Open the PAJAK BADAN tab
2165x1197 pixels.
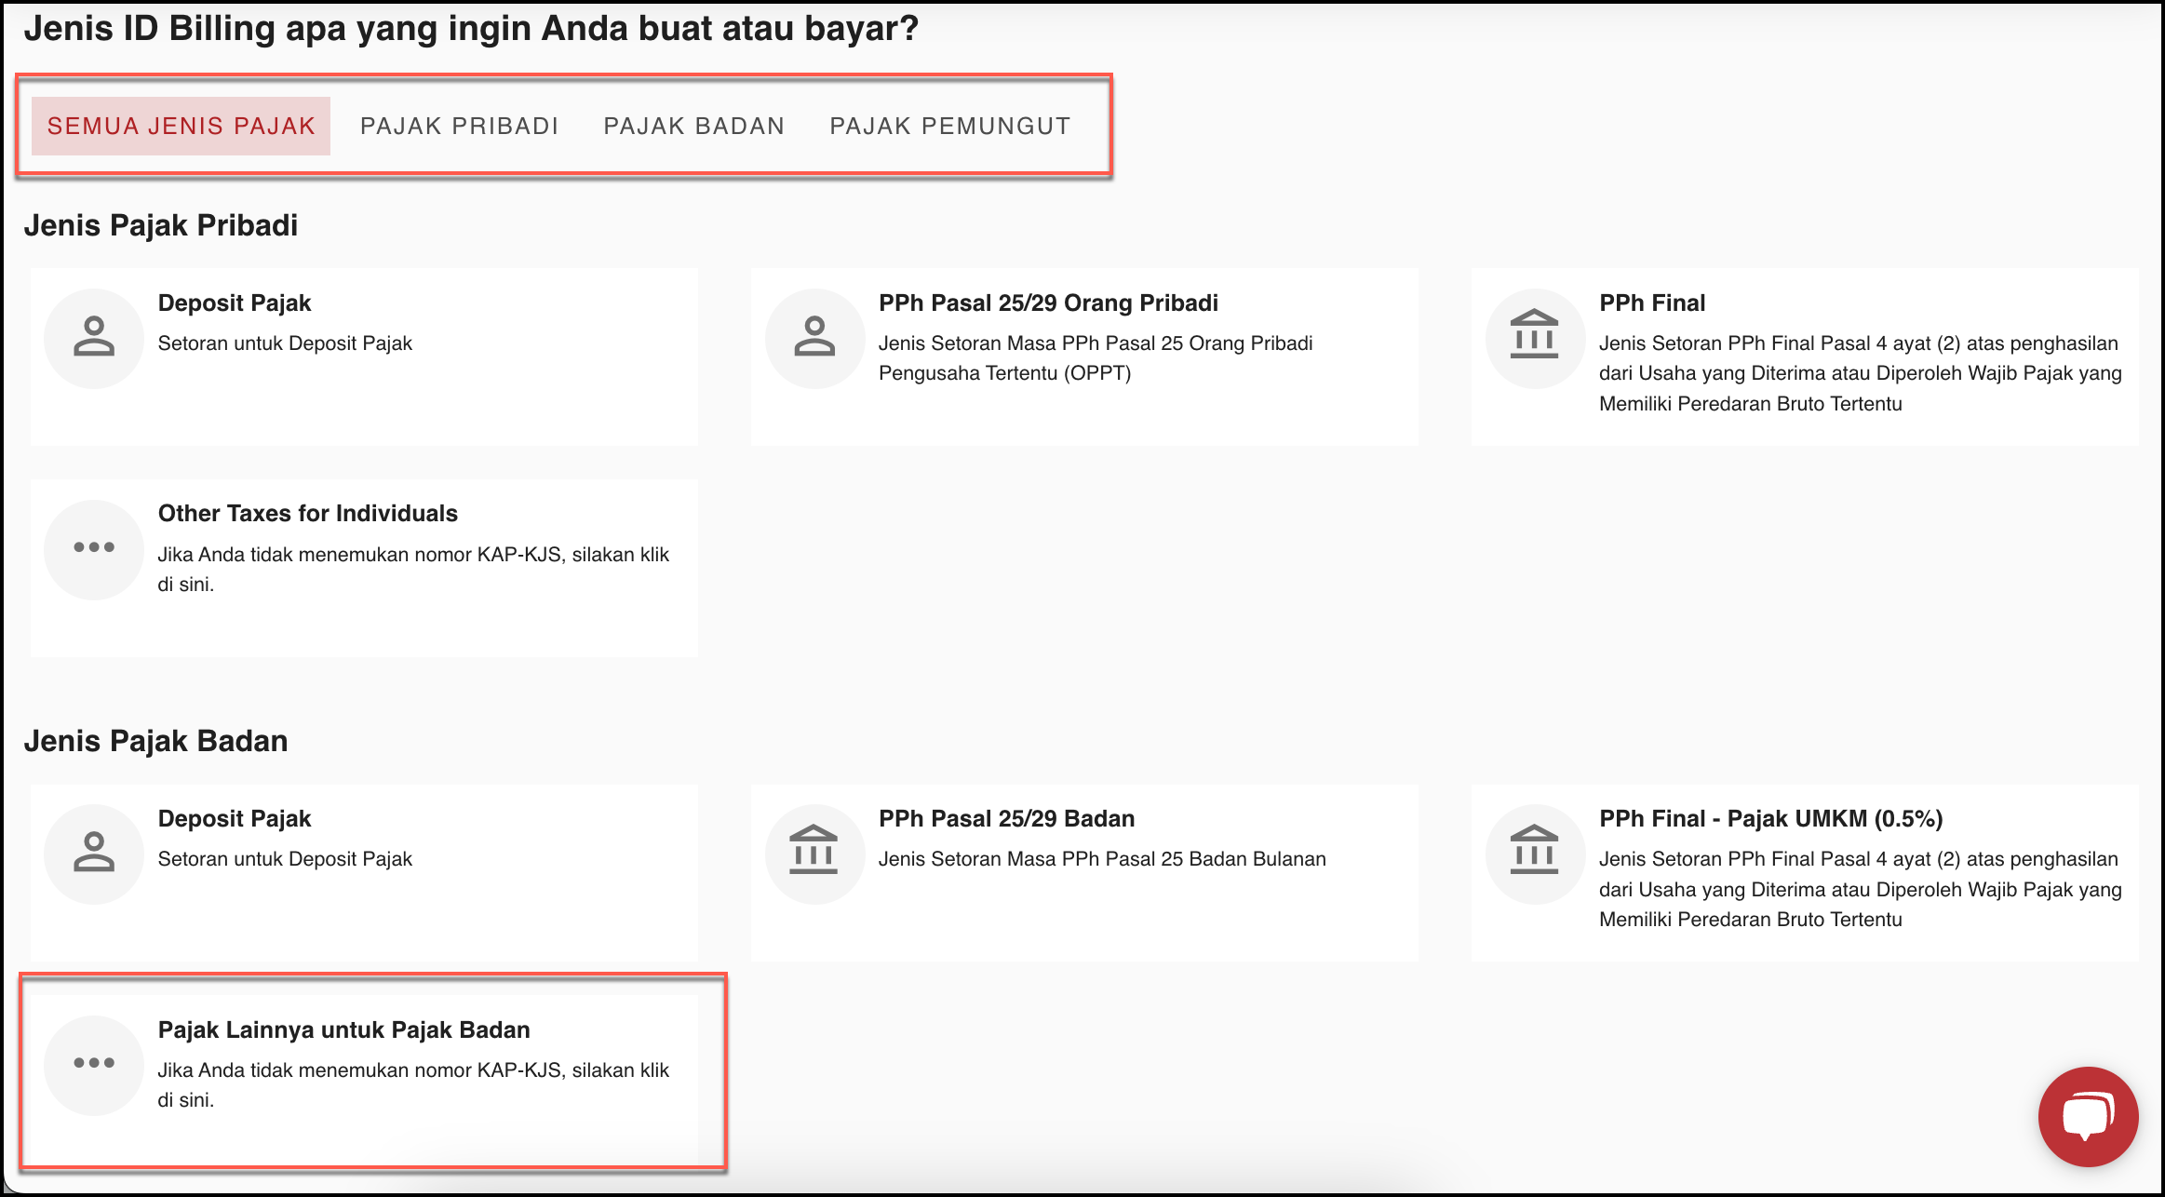point(694,126)
